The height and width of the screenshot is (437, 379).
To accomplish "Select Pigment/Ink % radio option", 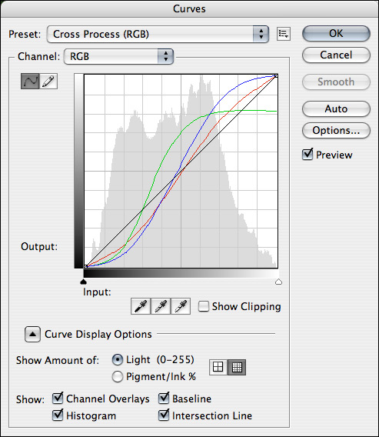I will point(118,377).
